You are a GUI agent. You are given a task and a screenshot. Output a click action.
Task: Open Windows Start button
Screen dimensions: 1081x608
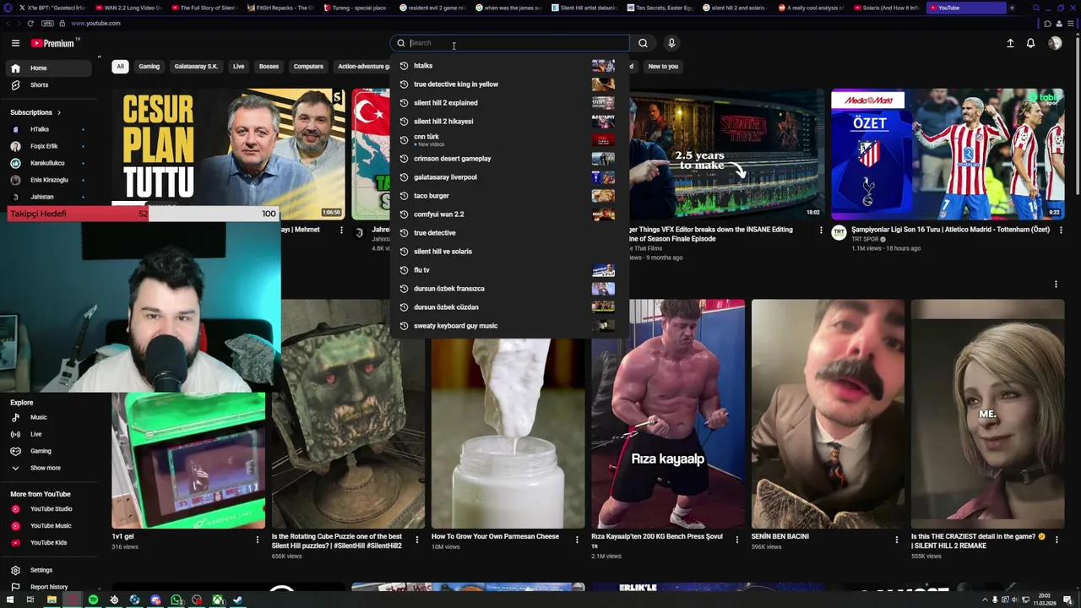pos(8,600)
